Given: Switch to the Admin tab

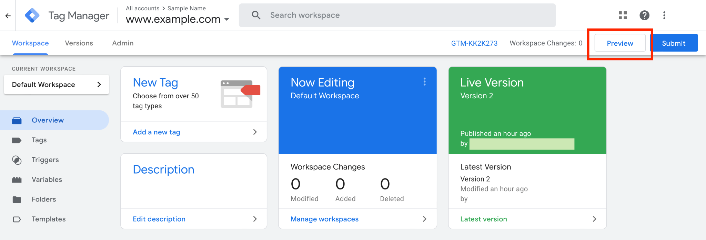Looking at the screenshot, I should click(x=123, y=43).
